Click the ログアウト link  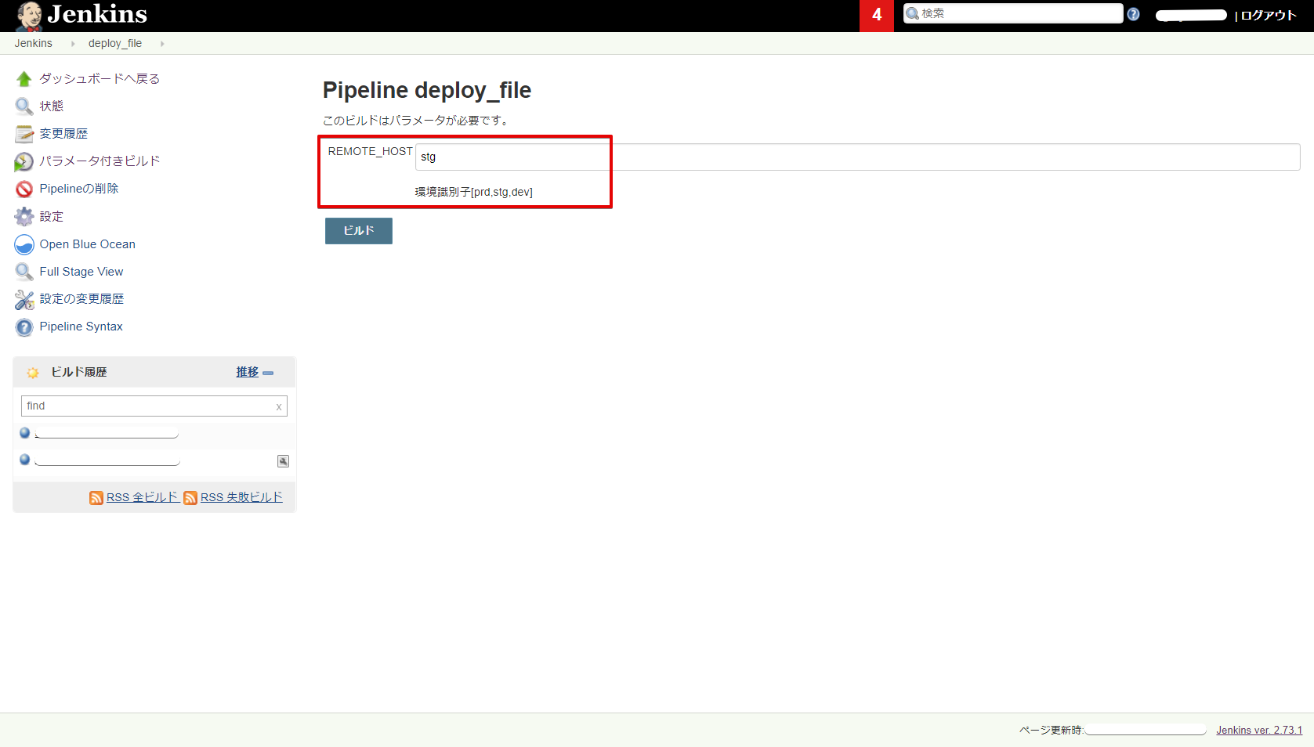coord(1271,15)
